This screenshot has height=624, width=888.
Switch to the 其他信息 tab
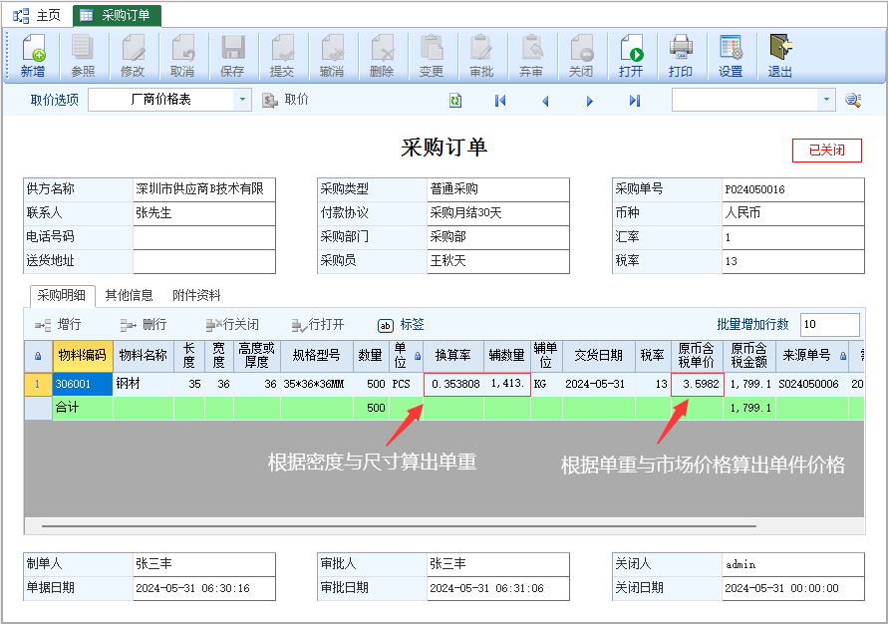point(130,295)
